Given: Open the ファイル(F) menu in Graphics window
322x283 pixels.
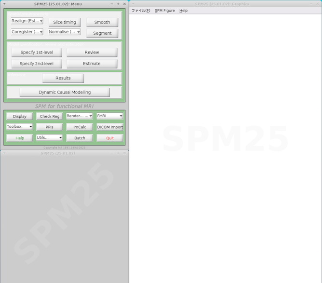Looking at the screenshot, I should 141,11.
